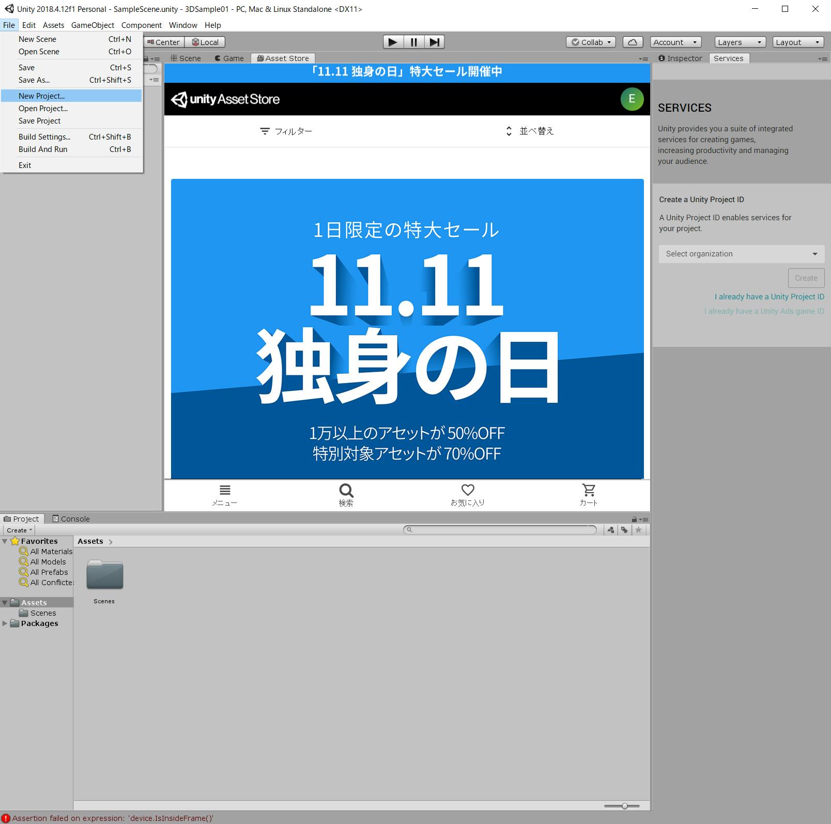Open the Project panel options menu icon

(643, 519)
